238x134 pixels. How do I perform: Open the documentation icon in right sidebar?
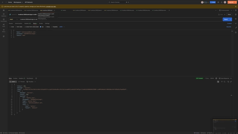coord(236,15)
